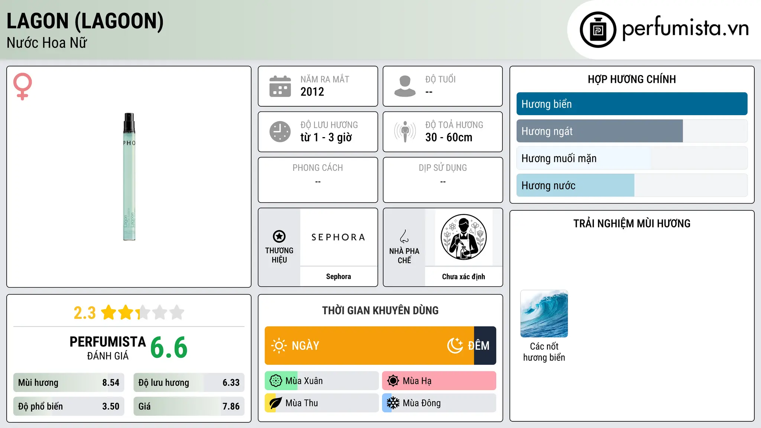Viewport: 761px width, 428px height.
Task: Click the Mùa Thu season bar
Action: point(322,403)
